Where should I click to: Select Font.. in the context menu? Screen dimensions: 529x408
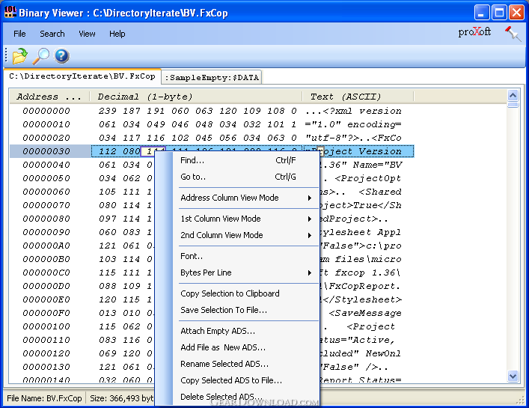[x=237, y=256]
